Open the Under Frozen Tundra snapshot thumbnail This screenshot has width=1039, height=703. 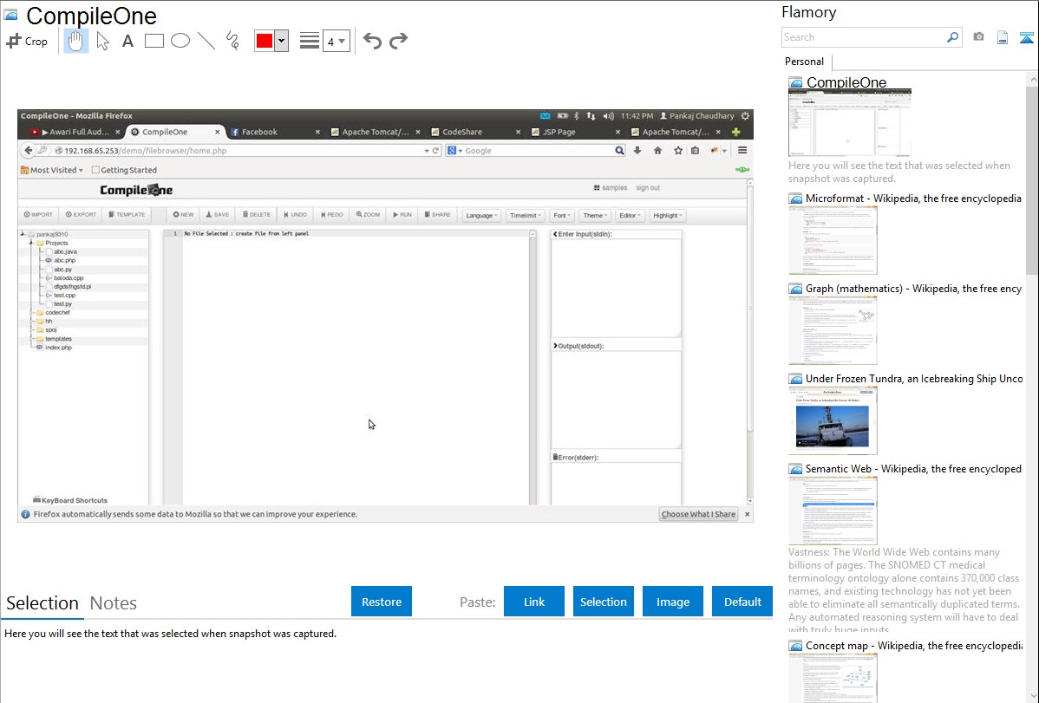point(833,420)
